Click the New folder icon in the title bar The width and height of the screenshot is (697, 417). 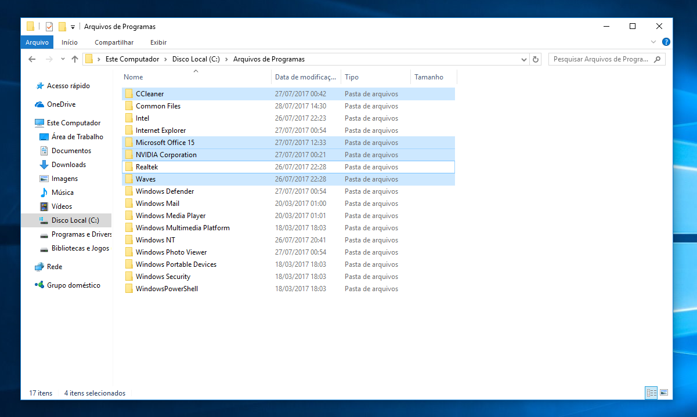coord(62,26)
